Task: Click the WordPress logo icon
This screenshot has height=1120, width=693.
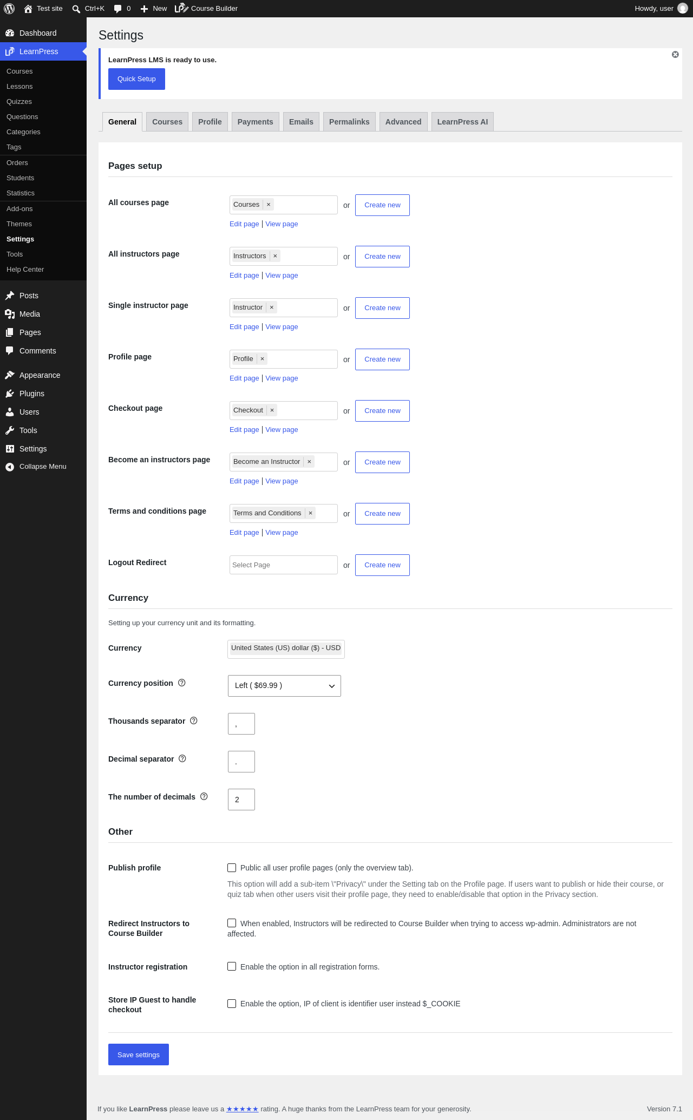Action: [9, 9]
